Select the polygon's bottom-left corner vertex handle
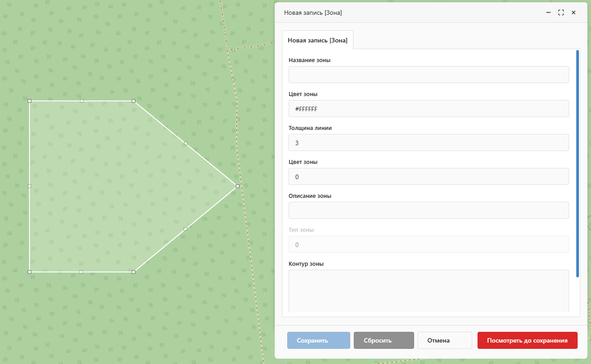The image size is (591, 364). [x=29, y=272]
